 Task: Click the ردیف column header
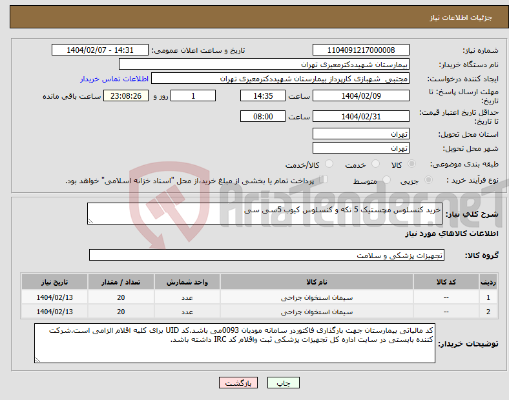(488, 282)
